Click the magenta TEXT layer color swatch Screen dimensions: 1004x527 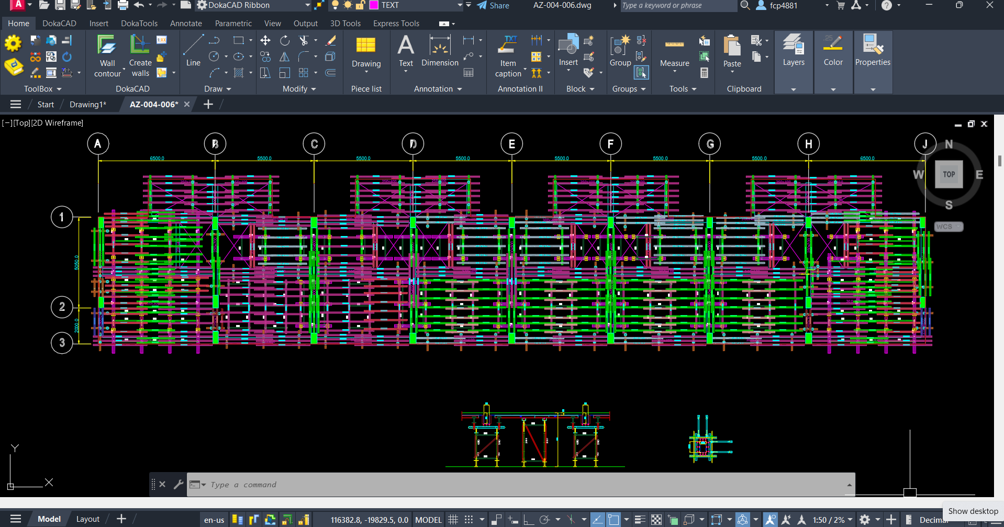[x=374, y=5]
